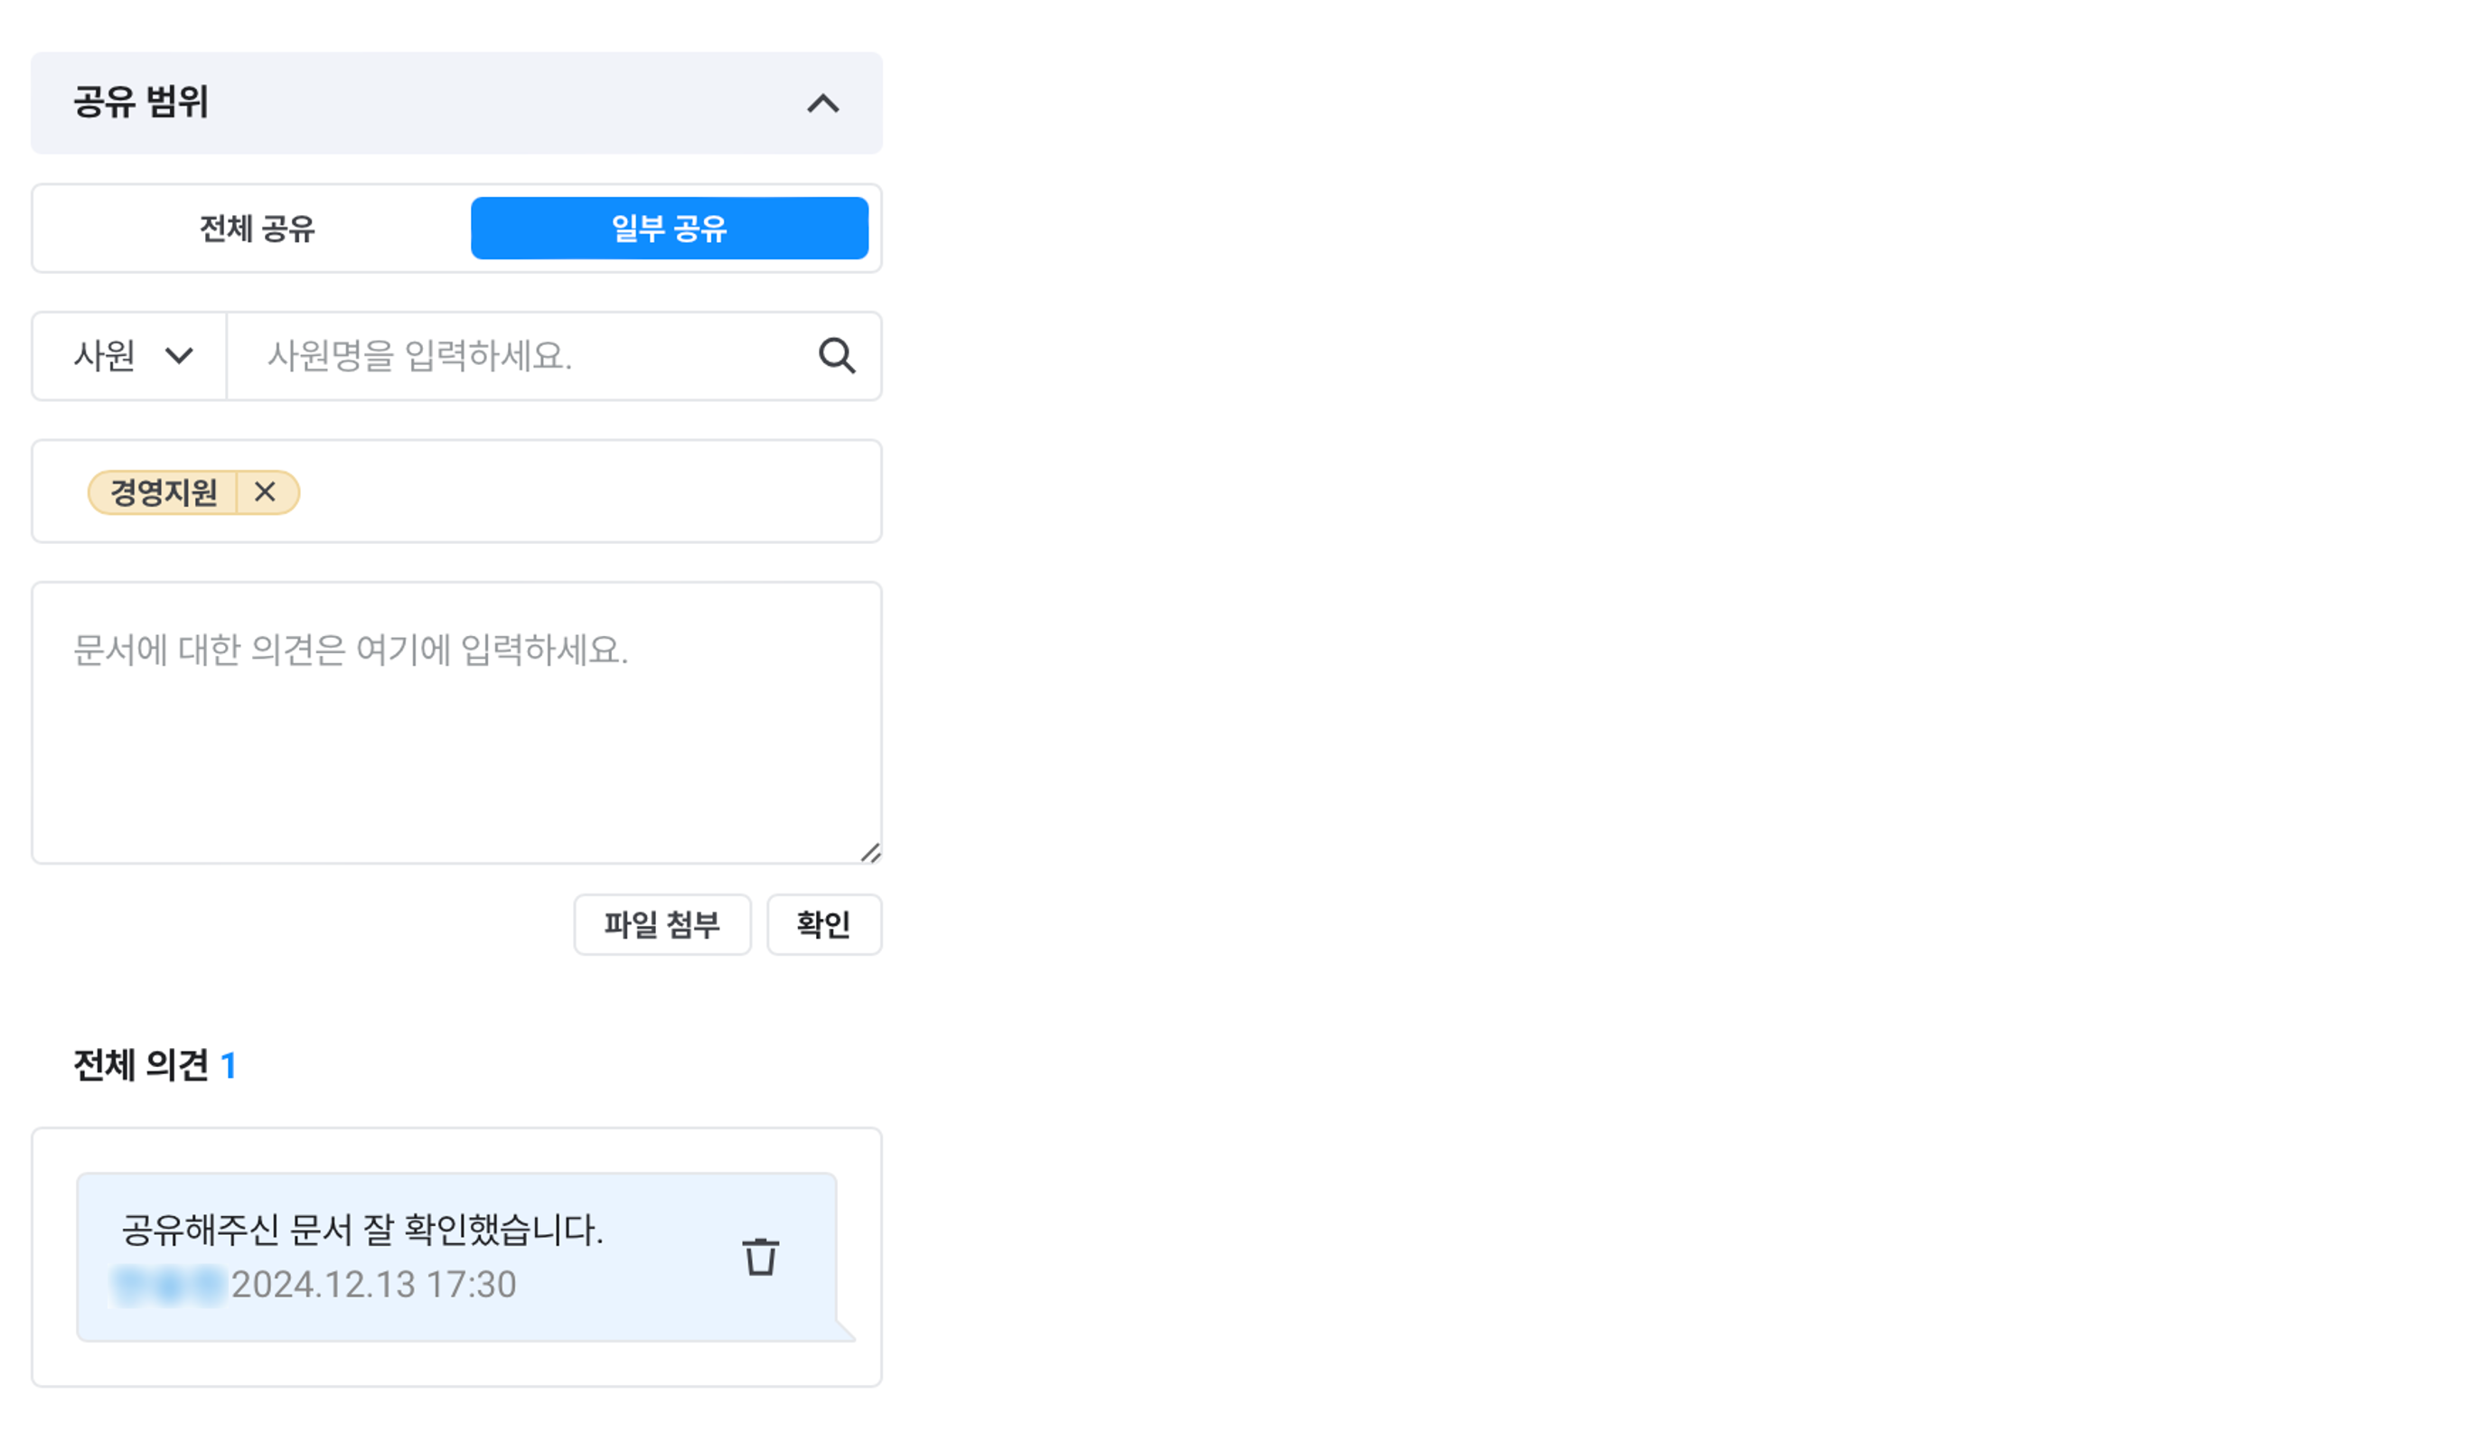
Task: Remove the 경영지원 tag with X
Action: pos(265,491)
